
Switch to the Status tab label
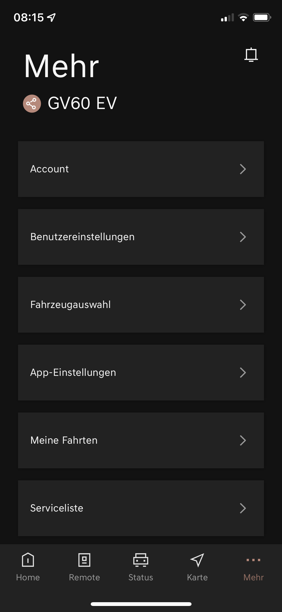tap(141, 577)
